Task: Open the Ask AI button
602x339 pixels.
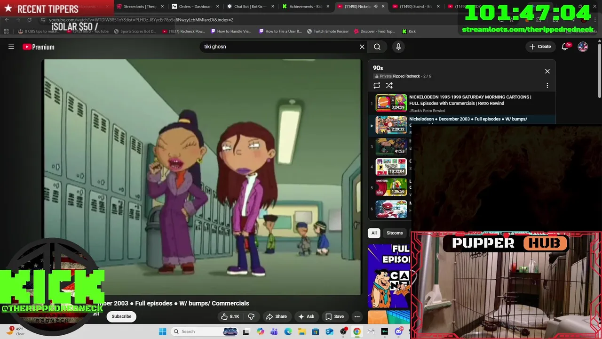Action: [x=306, y=316]
